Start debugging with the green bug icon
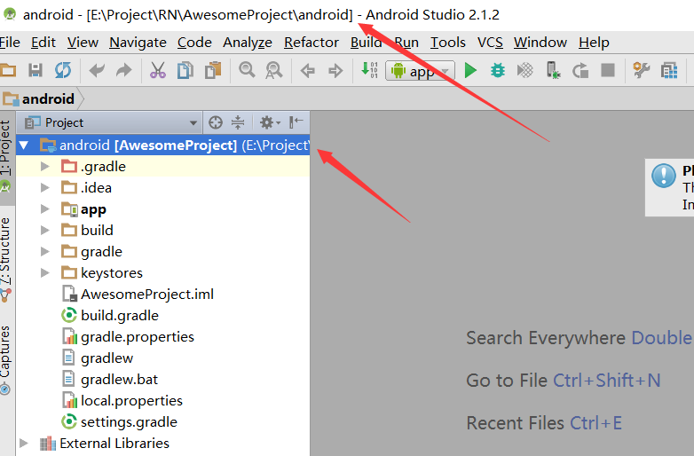 [498, 70]
